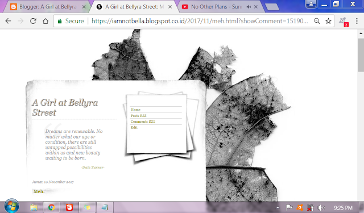Bookmark this page with the star icon
The height and width of the screenshot is (213, 364).
click(x=328, y=21)
